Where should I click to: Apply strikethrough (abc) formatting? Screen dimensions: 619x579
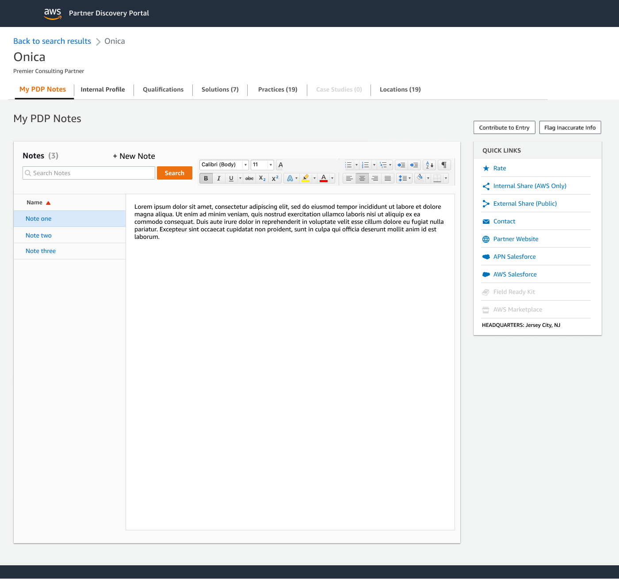click(x=249, y=178)
